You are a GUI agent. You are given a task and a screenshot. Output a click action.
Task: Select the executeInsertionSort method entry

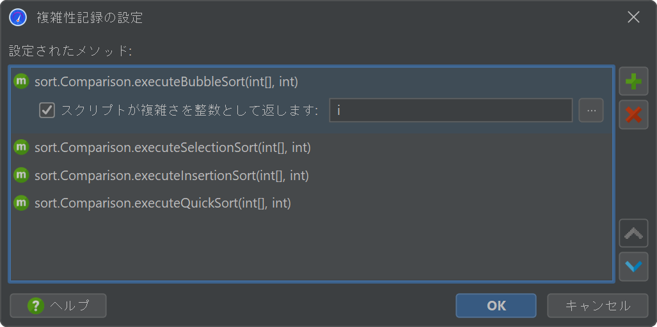click(x=312, y=175)
